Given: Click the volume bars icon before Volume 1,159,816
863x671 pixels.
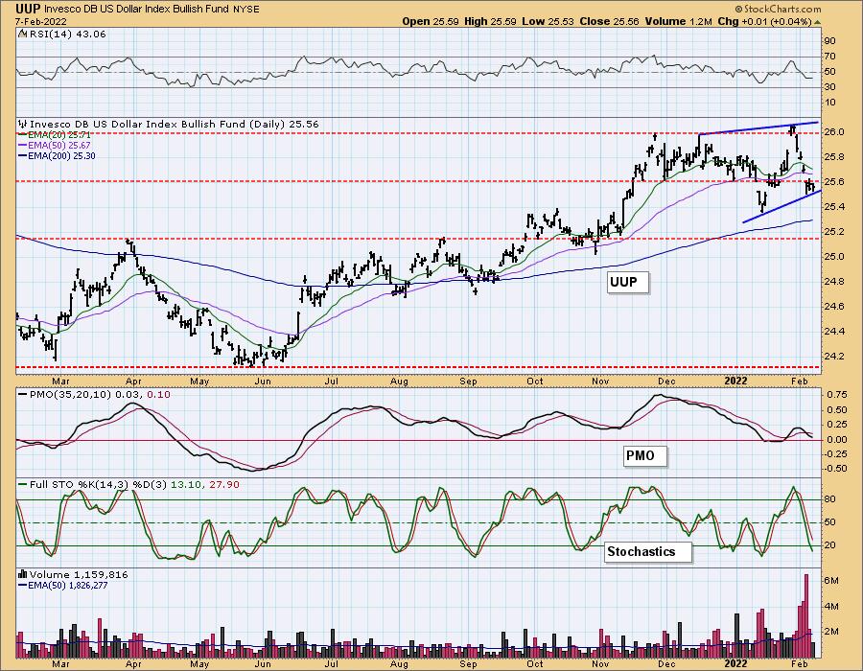Looking at the screenshot, I should (x=23, y=575).
